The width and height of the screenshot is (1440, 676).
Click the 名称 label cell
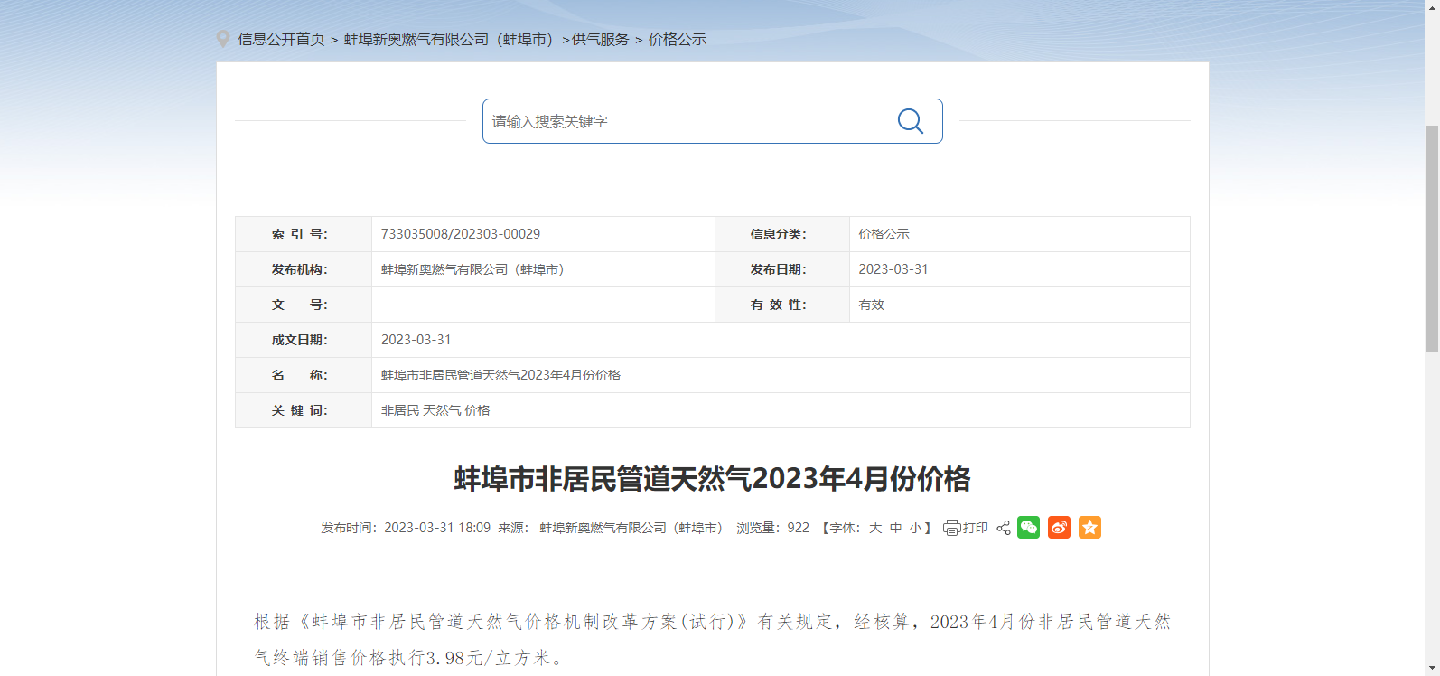coord(304,375)
